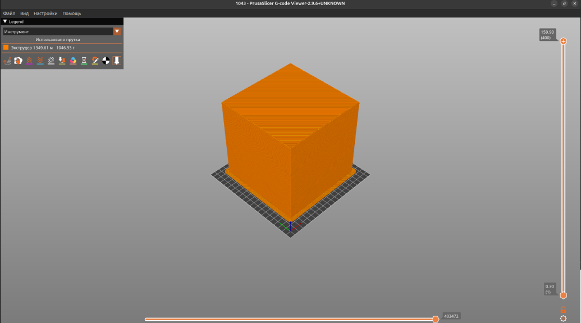Screen dimensions: 581x323
Task: Toggle deretractions visibility icon
Action: tap(40, 61)
